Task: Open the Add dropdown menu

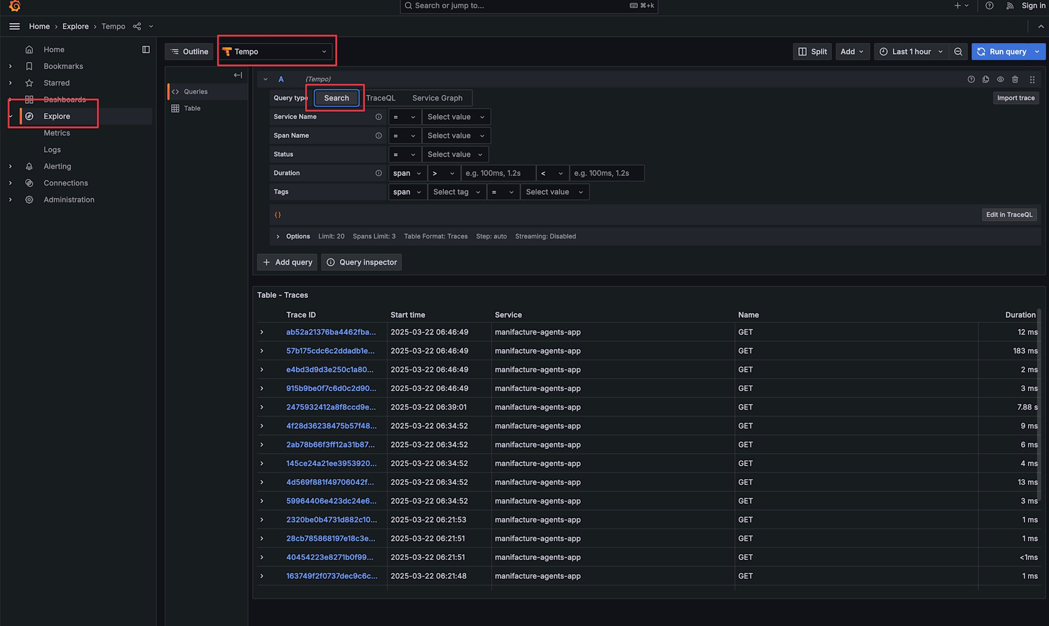Action: 852,51
